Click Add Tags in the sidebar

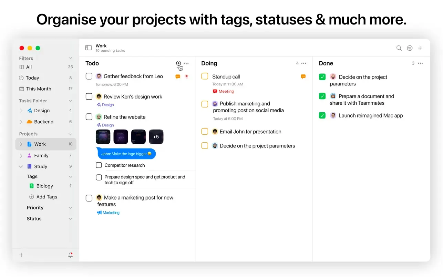[43, 197]
